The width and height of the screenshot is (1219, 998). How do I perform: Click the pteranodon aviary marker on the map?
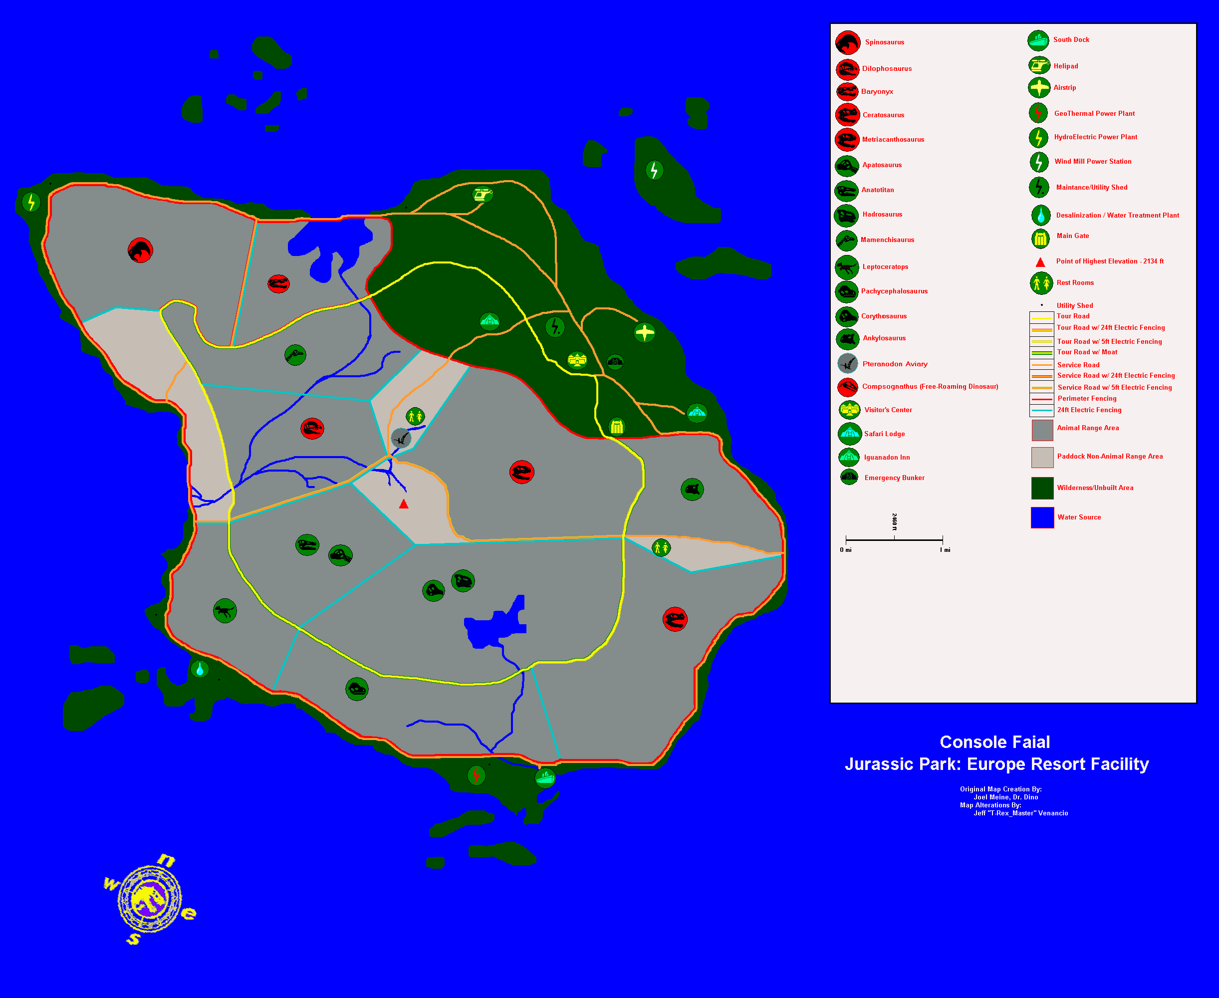pyautogui.click(x=401, y=439)
